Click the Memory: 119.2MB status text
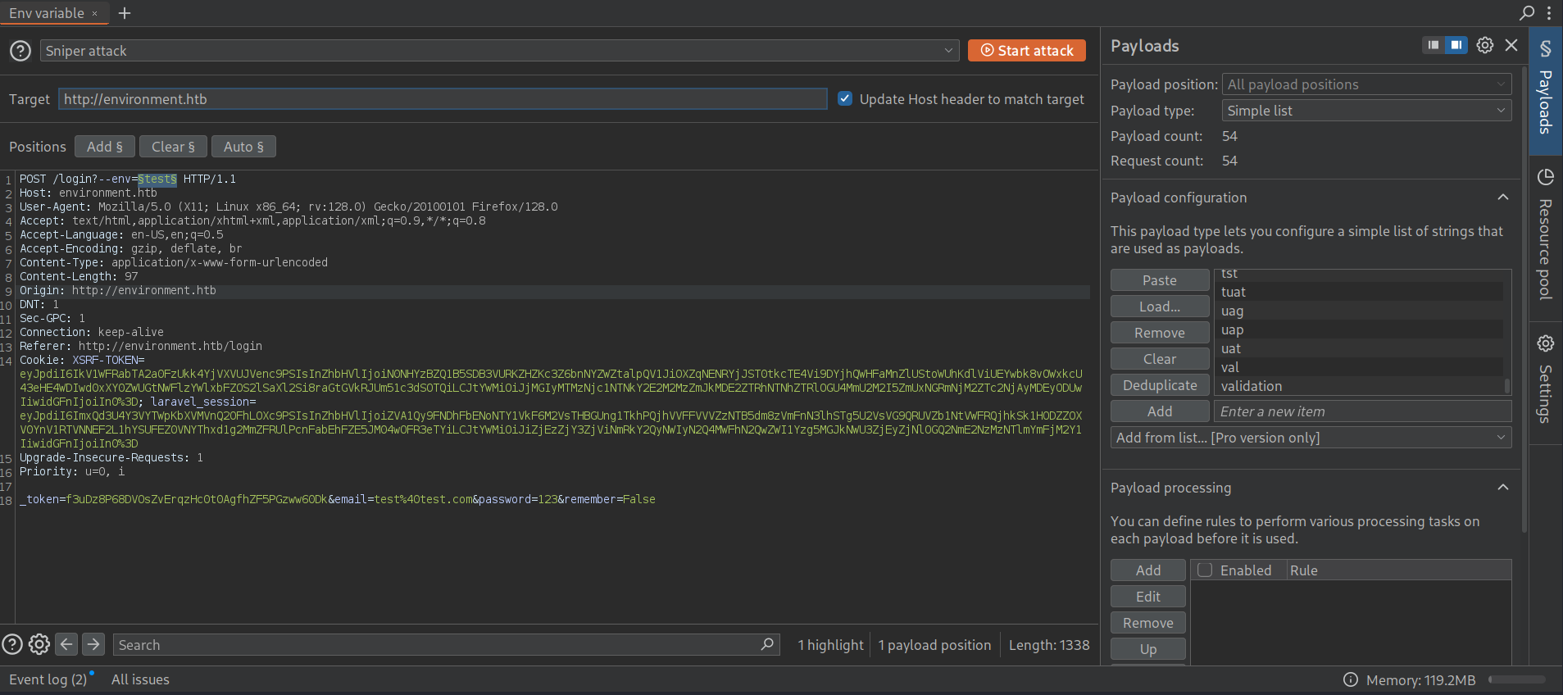The image size is (1563, 695). [1420, 680]
